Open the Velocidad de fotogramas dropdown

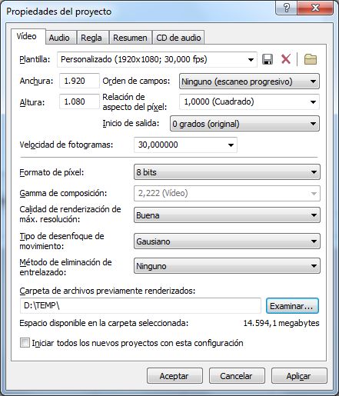185,145
